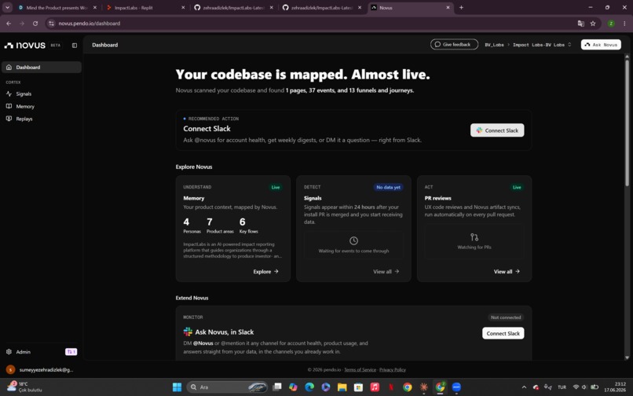Click Connect Slack in the recommended action card
The height and width of the screenshot is (396, 633).
click(x=497, y=130)
